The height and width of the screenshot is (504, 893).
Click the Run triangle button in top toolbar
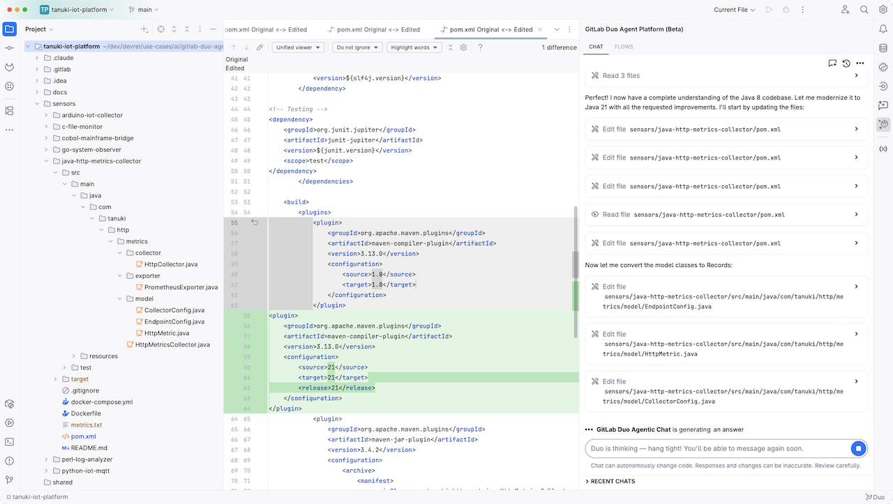(x=769, y=10)
